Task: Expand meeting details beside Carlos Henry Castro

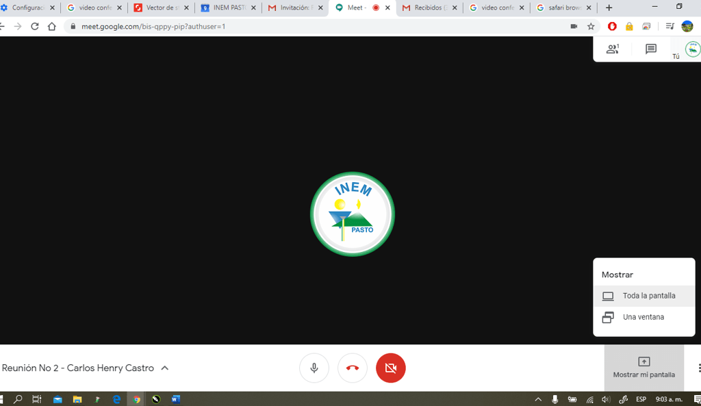Action: [x=164, y=368]
